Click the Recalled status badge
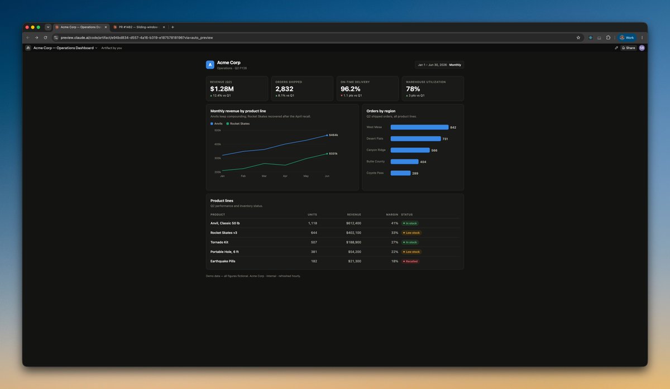 click(410, 261)
